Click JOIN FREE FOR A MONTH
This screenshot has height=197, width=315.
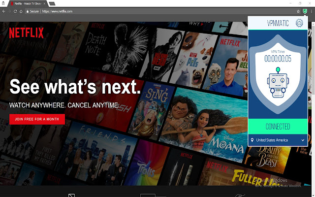point(37,119)
